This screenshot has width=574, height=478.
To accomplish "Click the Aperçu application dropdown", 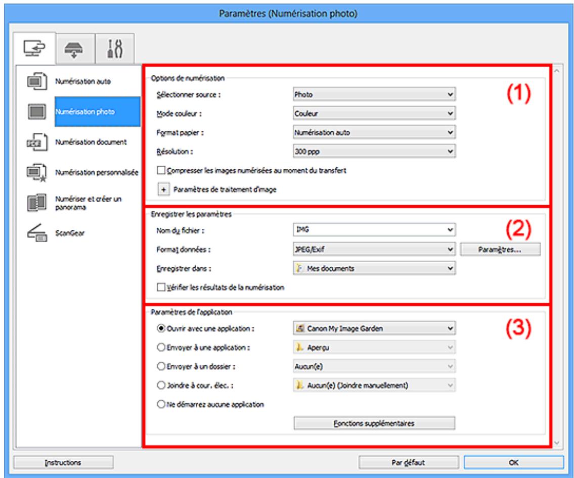I will (x=374, y=348).
